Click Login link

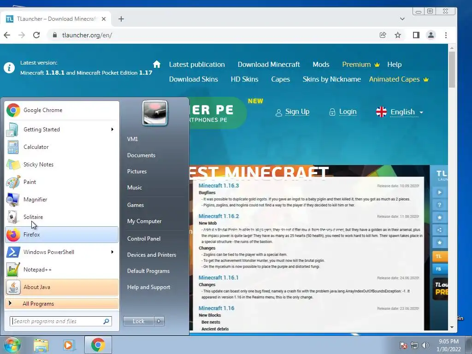point(348,112)
